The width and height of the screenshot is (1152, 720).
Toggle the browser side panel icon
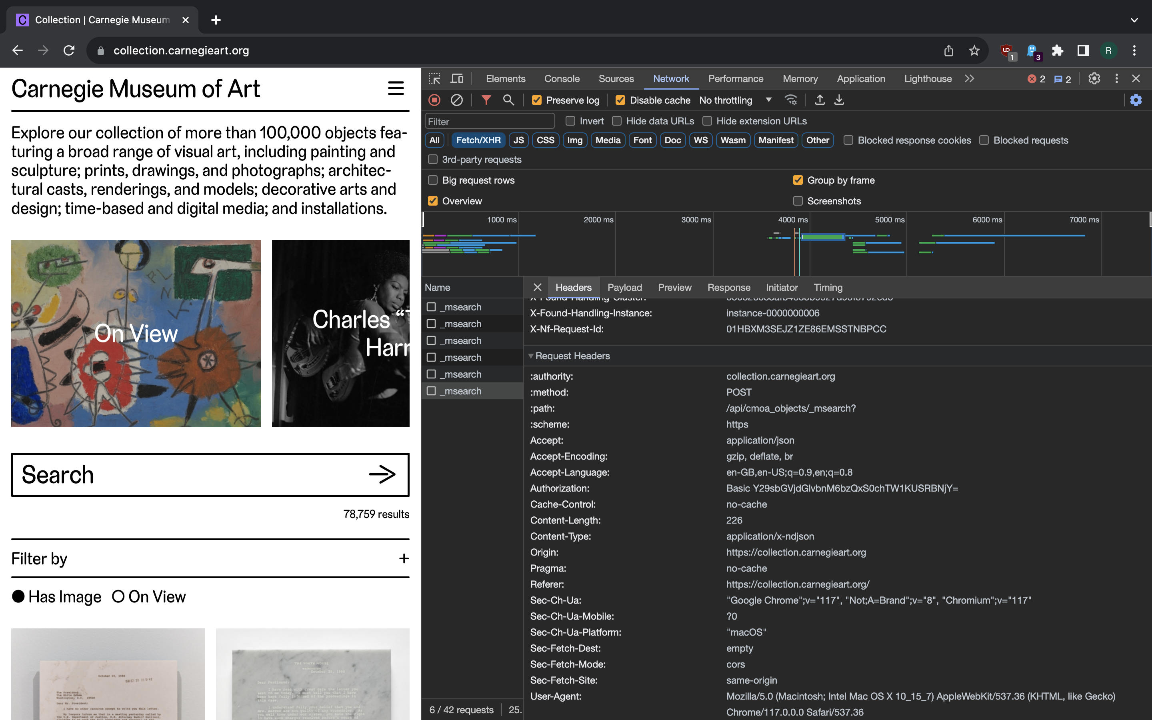(1083, 50)
